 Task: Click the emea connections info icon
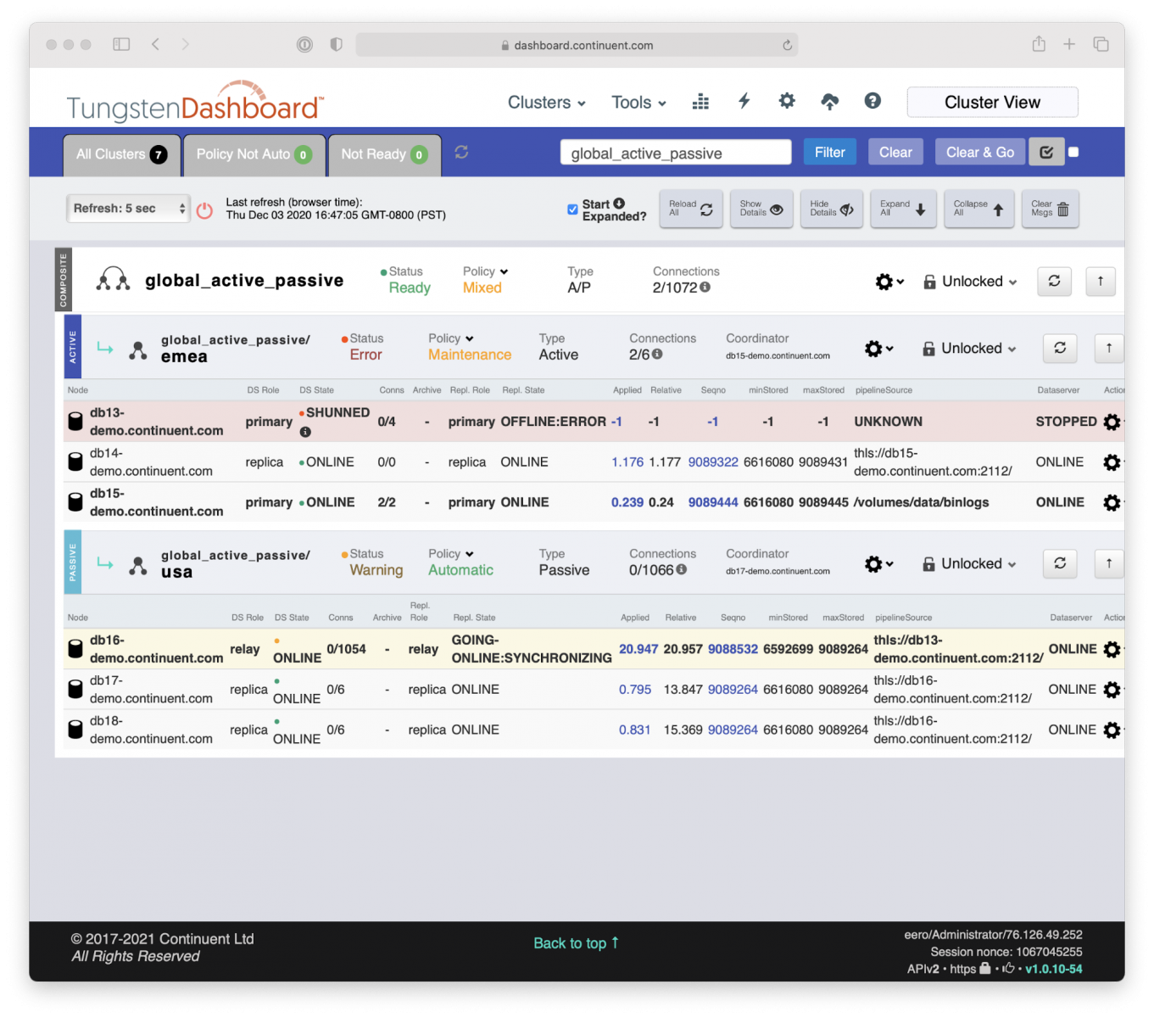[x=657, y=355]
